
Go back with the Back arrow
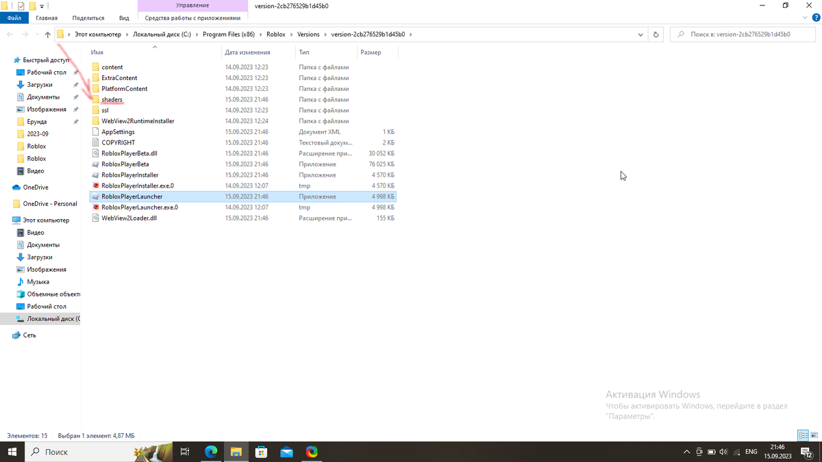coord(10,34)
